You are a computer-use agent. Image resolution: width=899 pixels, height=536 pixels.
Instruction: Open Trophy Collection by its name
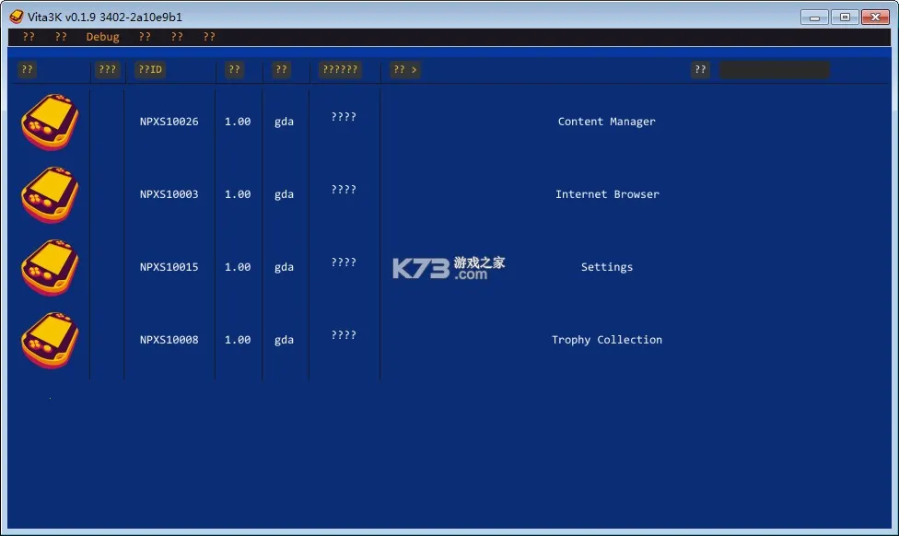pyautogui.click(x=606, y=340)
